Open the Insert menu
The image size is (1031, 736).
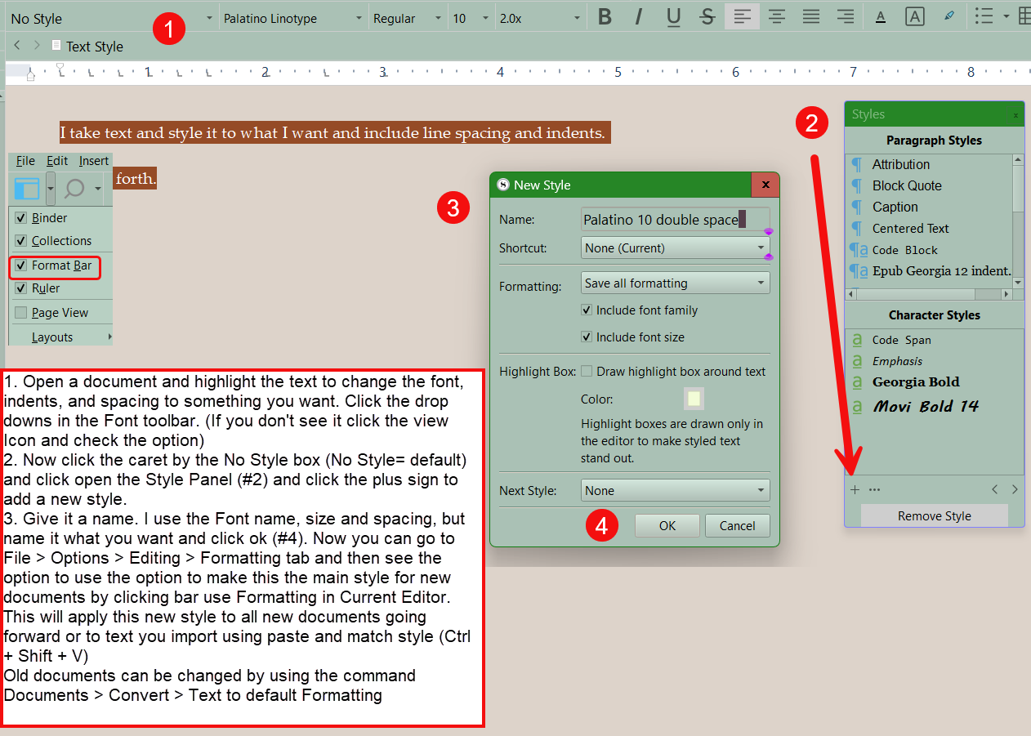point(94,161)
